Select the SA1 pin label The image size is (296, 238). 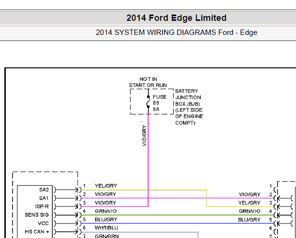pos(44,198)
